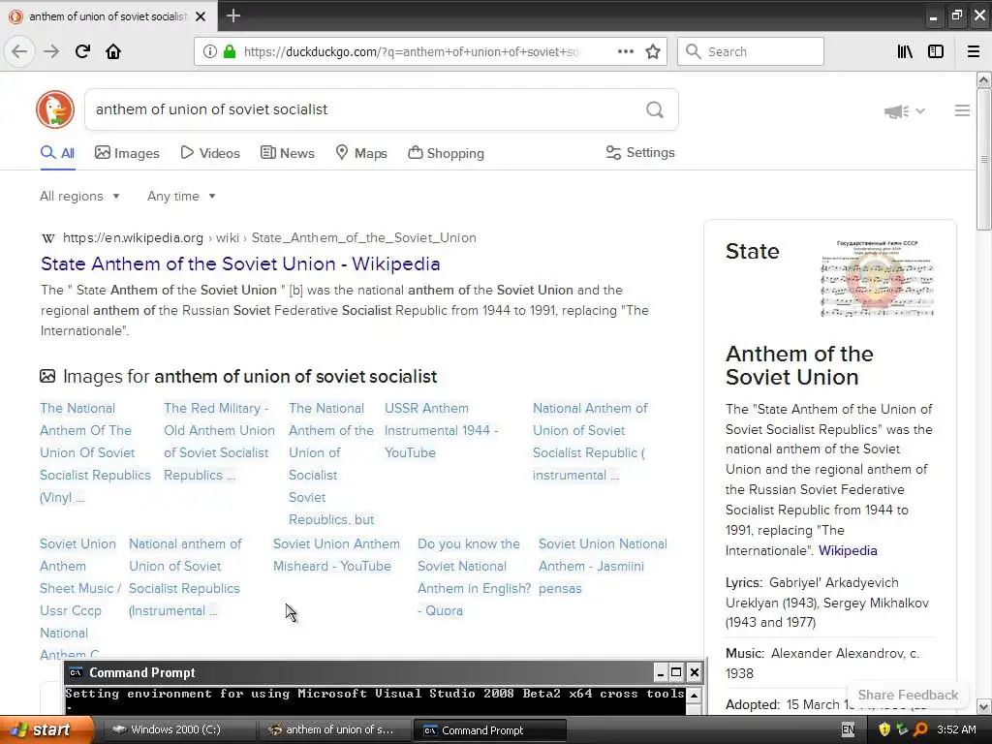Open the search Settings menu
This screenshot has height=744, width=992.
(640, 152)
